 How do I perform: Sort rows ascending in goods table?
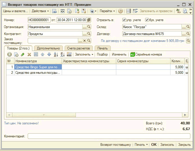coord(56,54)
